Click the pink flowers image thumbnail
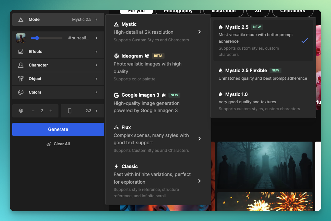331x221 pixels. click(318, 67)
